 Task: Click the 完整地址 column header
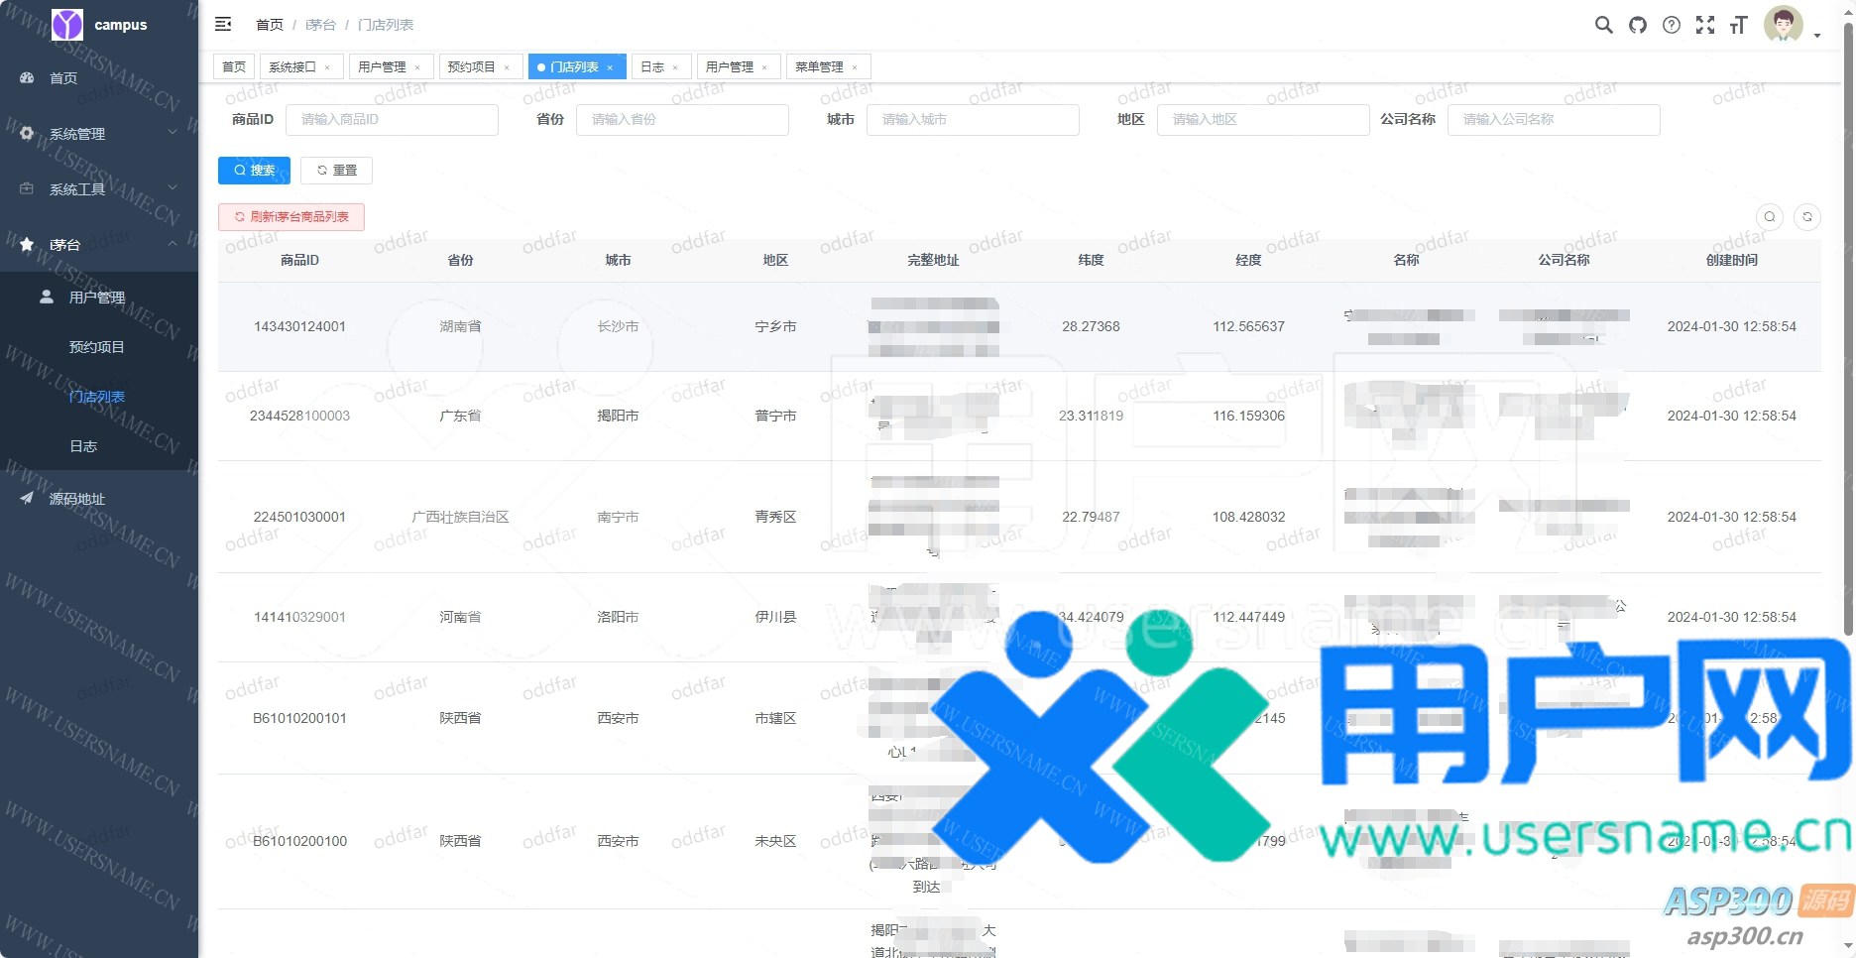(x=933, y=260)
